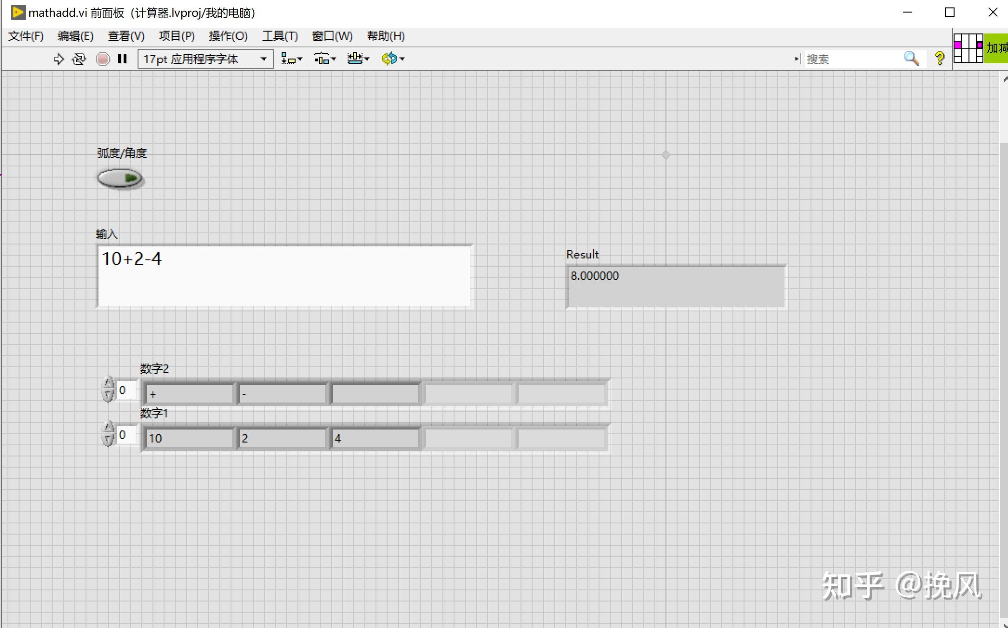1008x628 pixels.
Task: Open the Reorder toolbar menu
Action: [393, 59]
